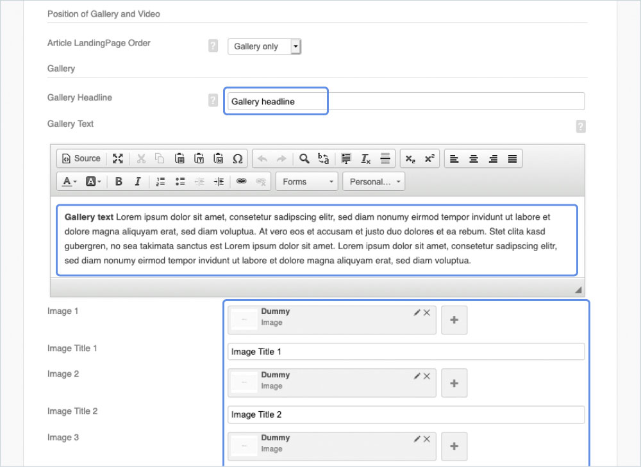This screenshot has width=641, height=467.
Task: Increase the indent
Action: (219, 181)
